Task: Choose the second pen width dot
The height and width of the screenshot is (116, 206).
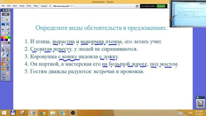Action: [5, 43]
